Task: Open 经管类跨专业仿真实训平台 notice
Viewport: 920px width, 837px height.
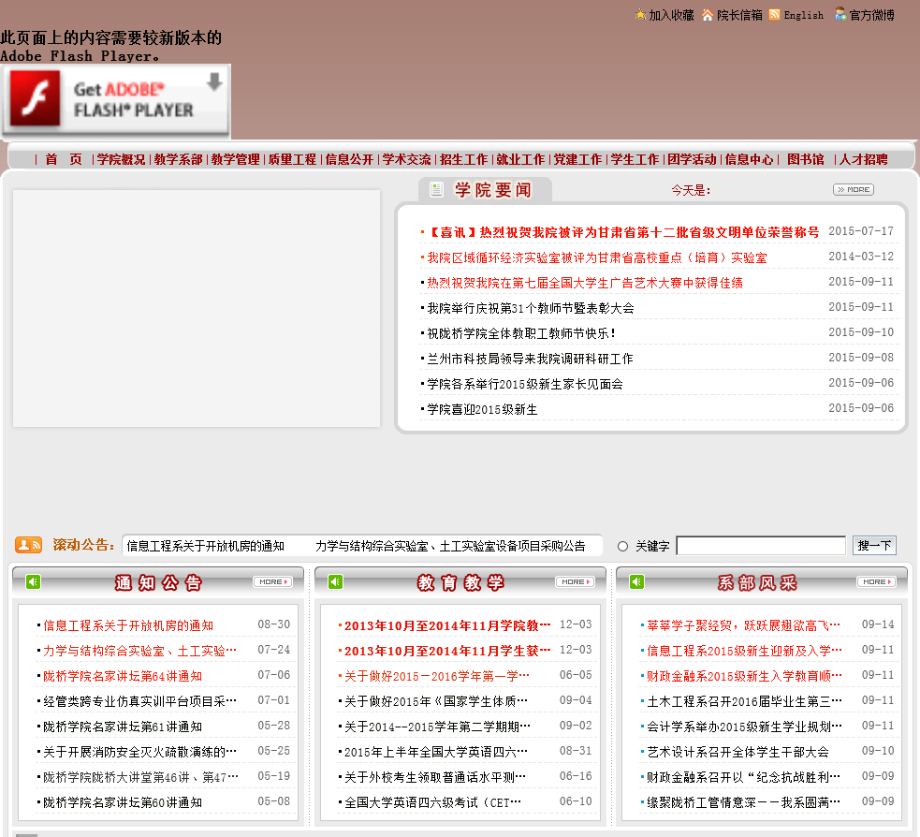Action: tap(139, 701)
